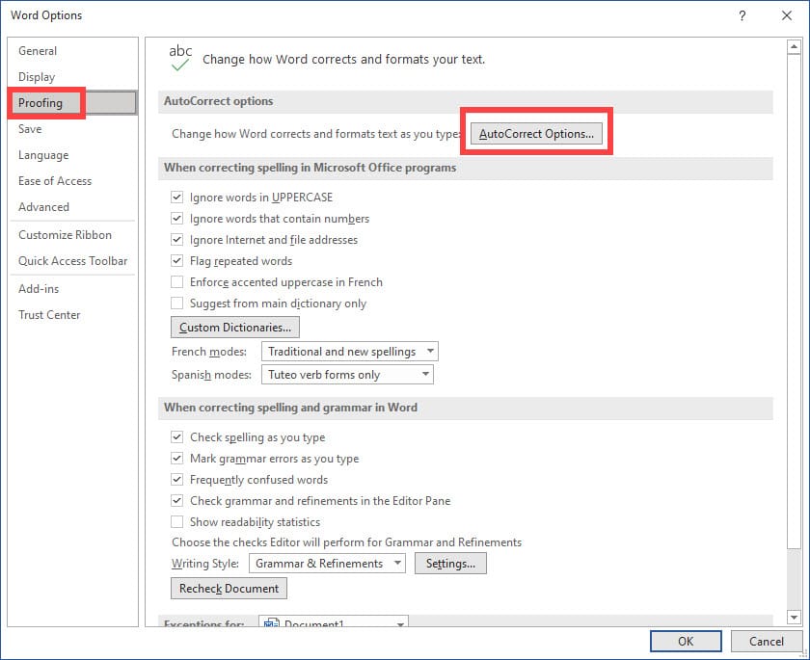Click the abc proofing checkmark icon

coord(180,59)
